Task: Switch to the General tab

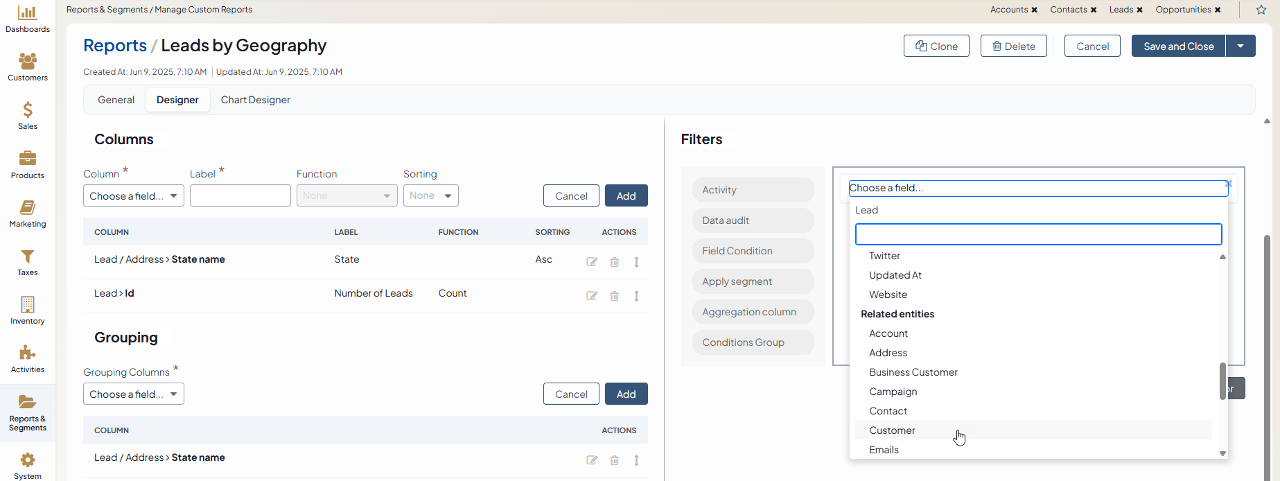Action: tap(116, 100)
